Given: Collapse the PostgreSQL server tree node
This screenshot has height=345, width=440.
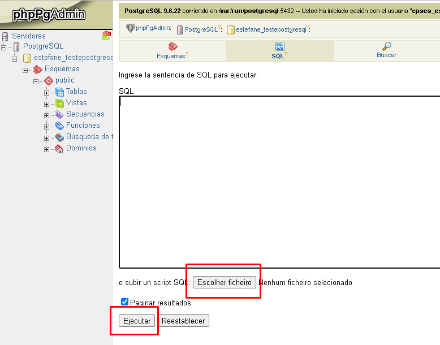Looking at the screenshot, I should coord(3,48).
